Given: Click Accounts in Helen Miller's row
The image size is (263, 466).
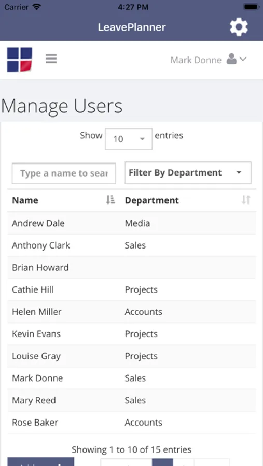Looking at the screenshot, I should (144, 312).
